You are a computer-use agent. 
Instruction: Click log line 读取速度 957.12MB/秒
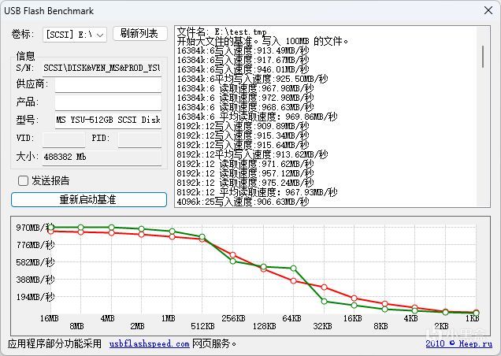pos(246,173)
